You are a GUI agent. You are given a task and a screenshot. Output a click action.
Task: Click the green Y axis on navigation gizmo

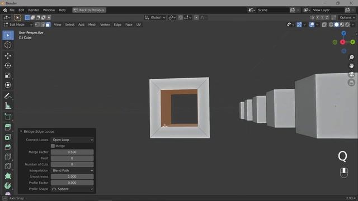[352, 42]
